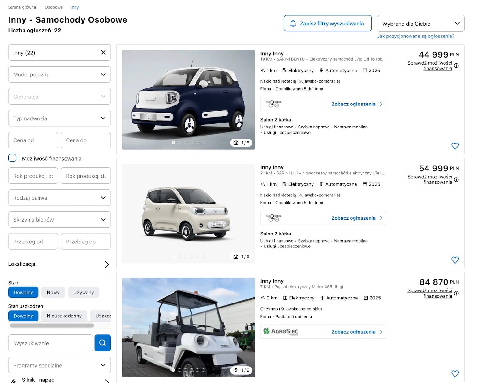Expand the Silnik i napęd section
Image resolution: width=495 pixels, height=383 pixels.
[x=59, y=380]
